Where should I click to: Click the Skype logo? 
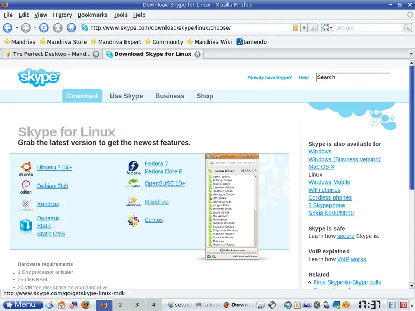39,77
